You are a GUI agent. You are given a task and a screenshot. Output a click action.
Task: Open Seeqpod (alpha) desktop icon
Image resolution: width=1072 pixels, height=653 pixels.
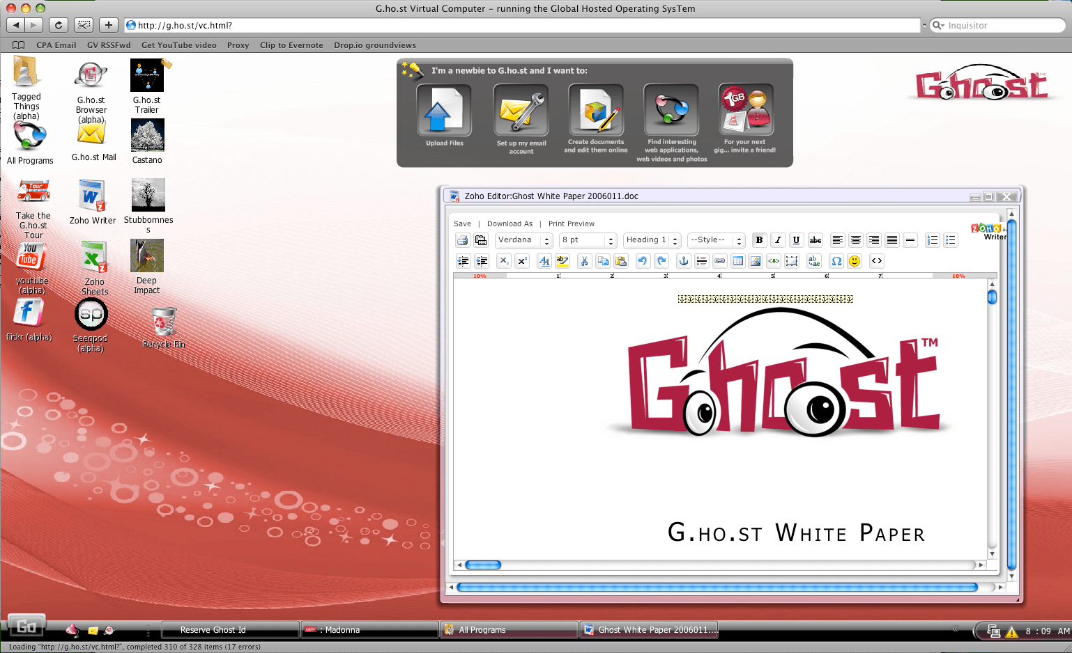91,325
